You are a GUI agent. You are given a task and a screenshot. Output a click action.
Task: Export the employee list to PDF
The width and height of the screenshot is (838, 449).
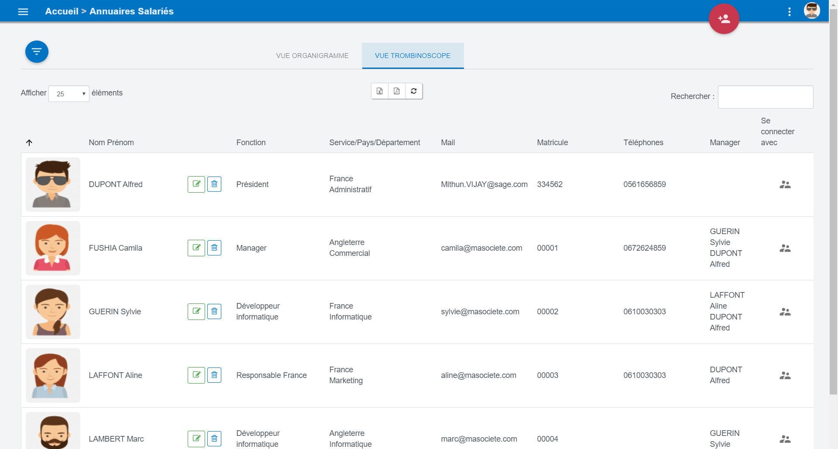point(396,91)
